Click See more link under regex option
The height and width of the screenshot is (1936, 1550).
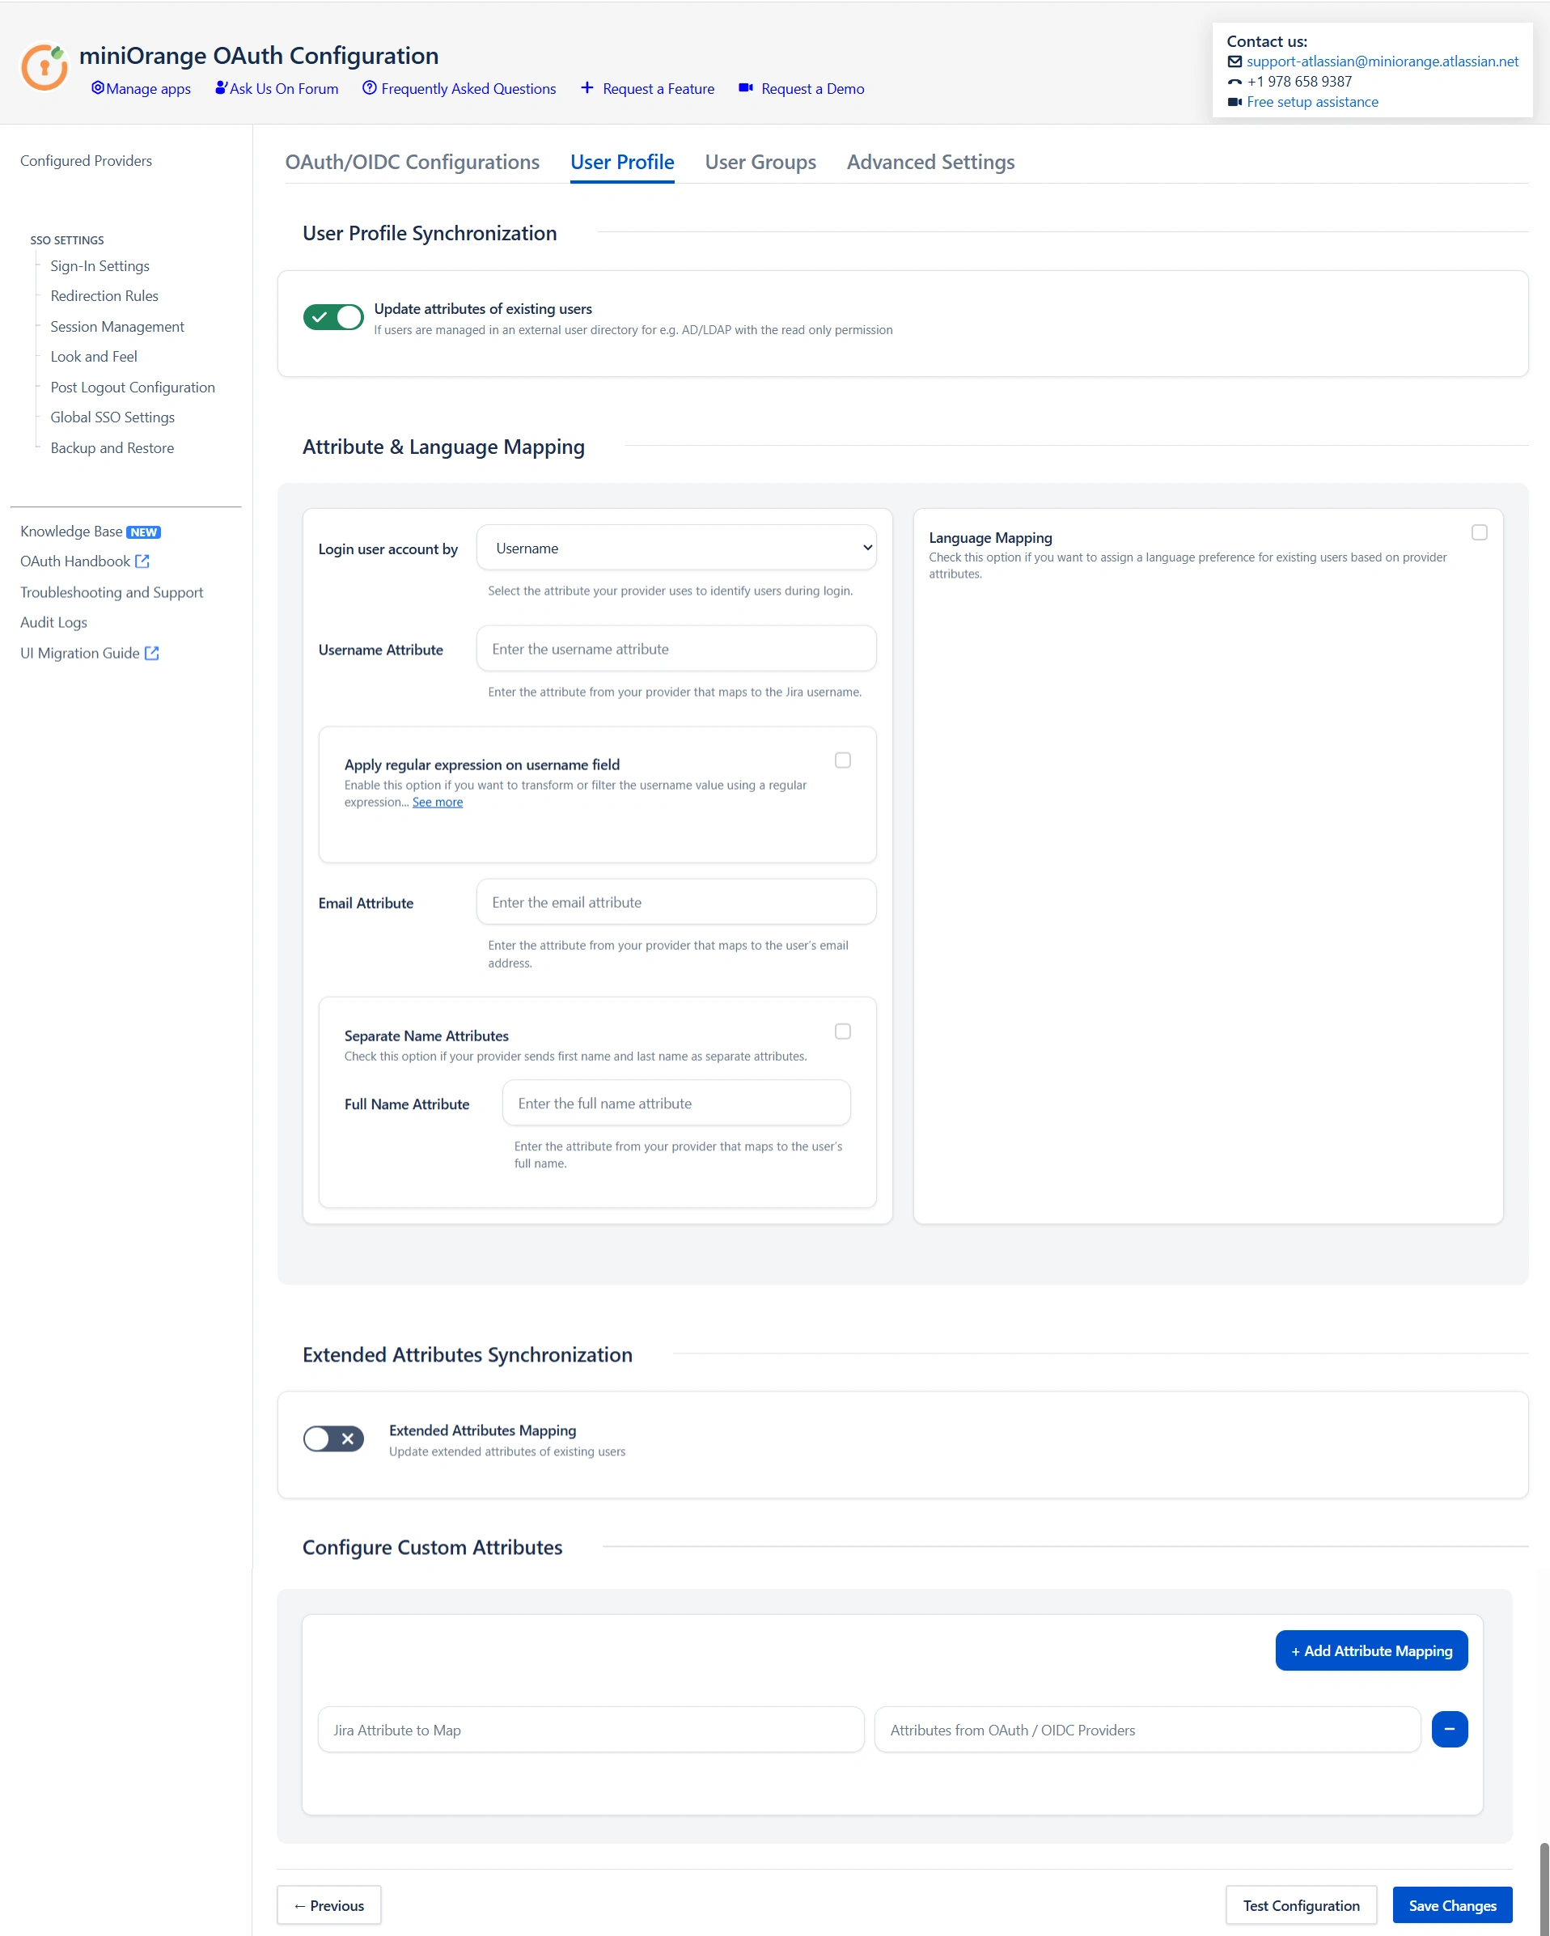(x=438, y=802)
